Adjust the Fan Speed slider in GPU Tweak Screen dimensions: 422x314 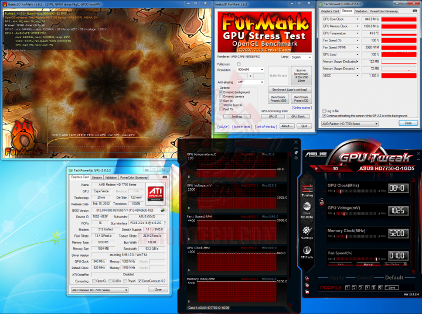(376, 259)
